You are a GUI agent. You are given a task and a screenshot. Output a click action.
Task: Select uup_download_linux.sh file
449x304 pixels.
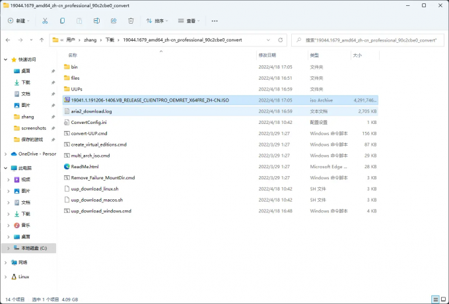point(220,189)
